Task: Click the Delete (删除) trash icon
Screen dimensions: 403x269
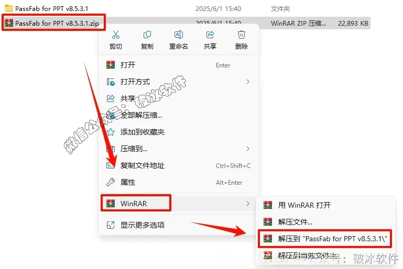Action: pyautogui.click(x=242, y=35)
